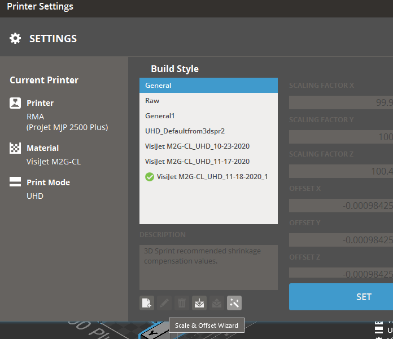The image size is (393, 339).
Task: Click the Printer icon in Current Printer
Action: click(x=15, y=103)
